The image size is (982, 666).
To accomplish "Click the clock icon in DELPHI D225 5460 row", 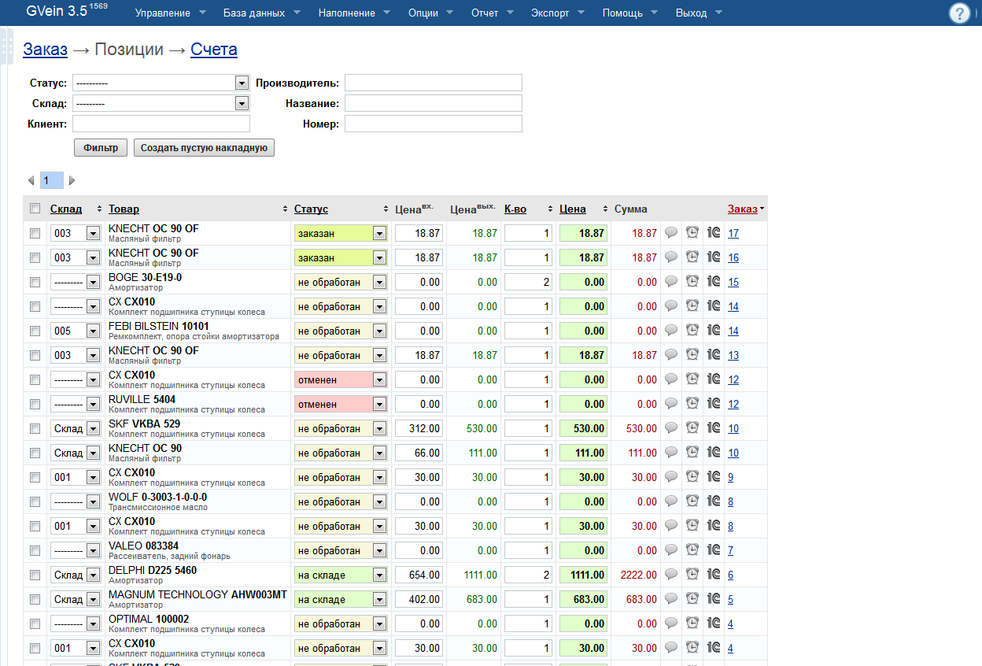I will (692, 575).
